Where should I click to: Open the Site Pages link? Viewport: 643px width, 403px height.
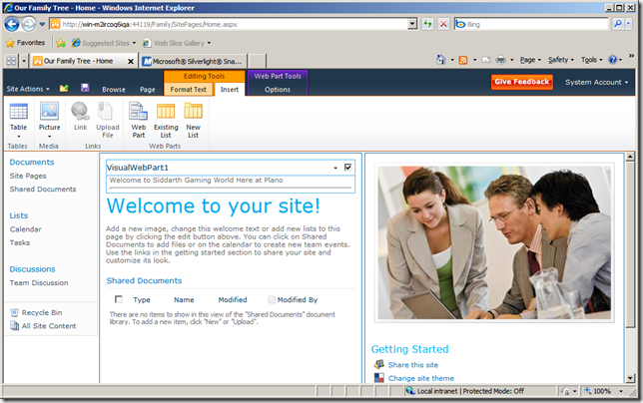28,176
